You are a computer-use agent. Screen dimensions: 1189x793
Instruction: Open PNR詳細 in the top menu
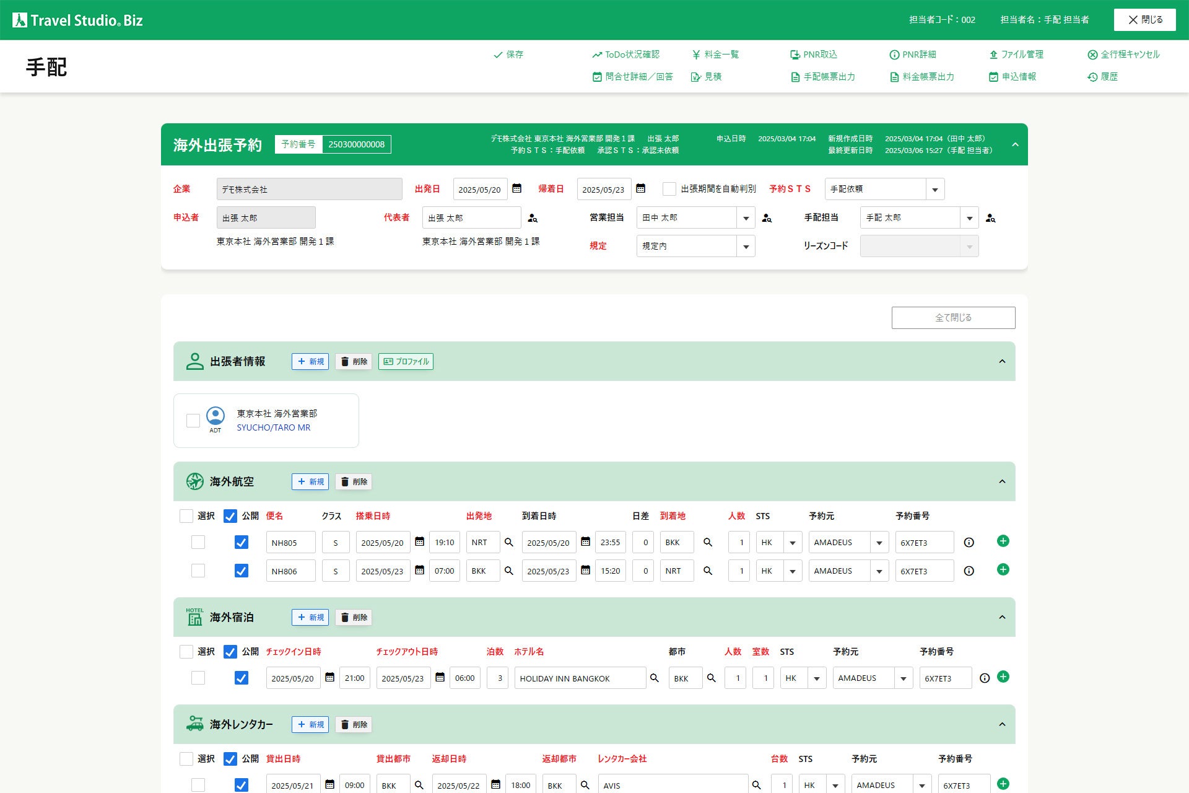click(x=913, y=55)
